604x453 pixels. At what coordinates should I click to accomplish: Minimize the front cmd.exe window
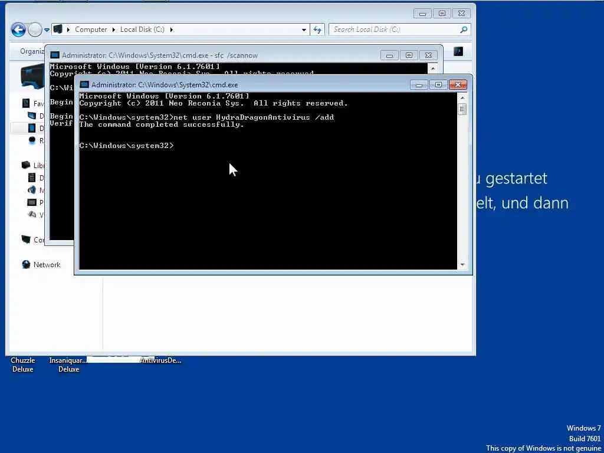click(x=419, y=85)
